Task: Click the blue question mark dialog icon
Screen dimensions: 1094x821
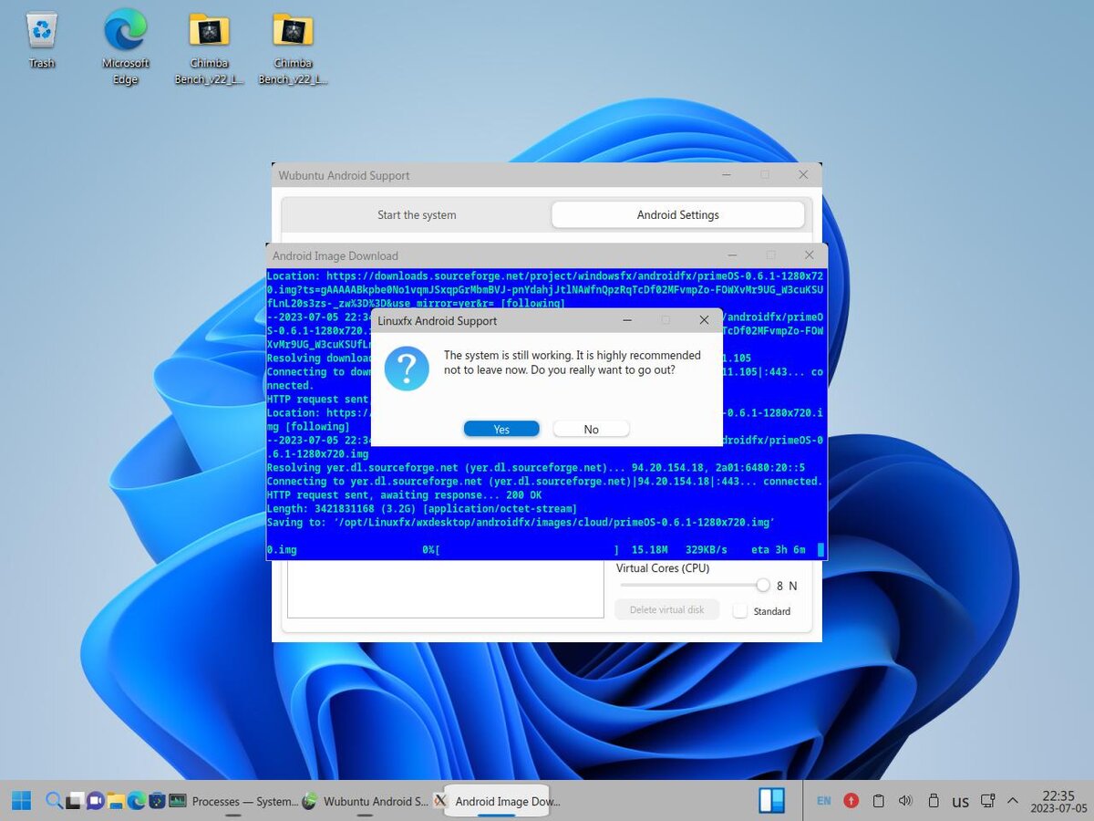Action: click(x=407, y=368)
